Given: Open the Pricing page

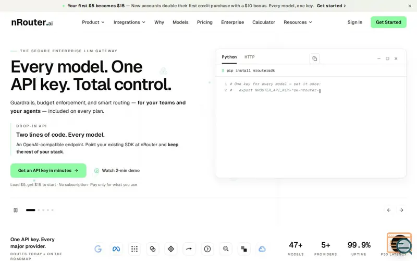Looking at the screenshot, I should 205,22.
